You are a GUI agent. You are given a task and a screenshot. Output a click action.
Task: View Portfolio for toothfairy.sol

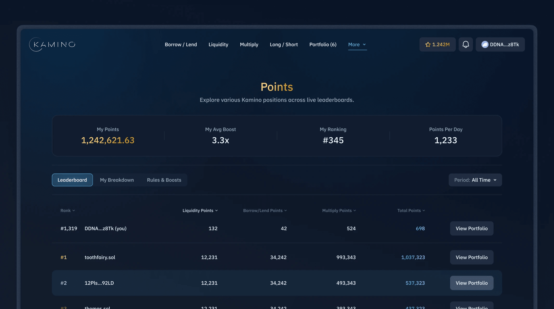tap(472, 257)
